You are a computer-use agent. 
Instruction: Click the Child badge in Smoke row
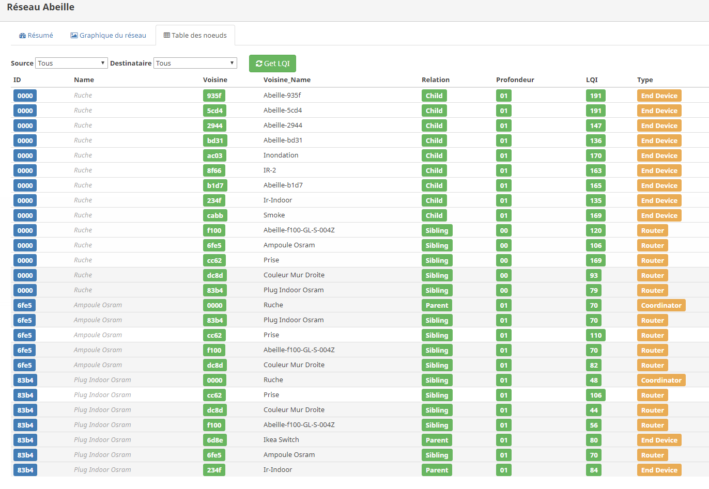click(434, 215)
